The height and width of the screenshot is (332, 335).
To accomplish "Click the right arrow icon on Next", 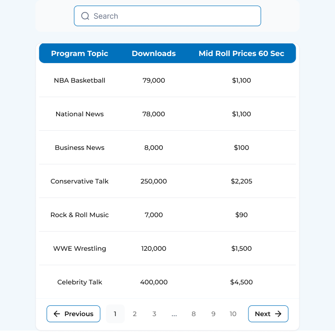I will (x=278, y=314).
